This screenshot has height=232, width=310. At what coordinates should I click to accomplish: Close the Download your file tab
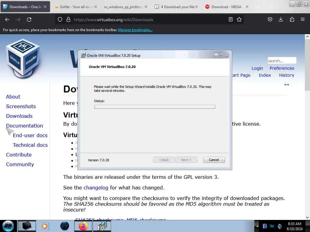(196, 7)
